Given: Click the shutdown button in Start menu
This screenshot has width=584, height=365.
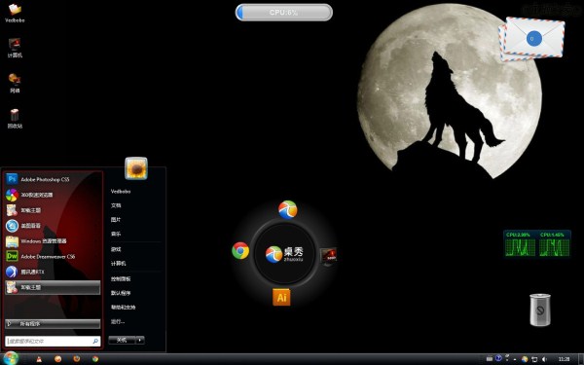Looking at the screenshot, I should click(122, 340).
